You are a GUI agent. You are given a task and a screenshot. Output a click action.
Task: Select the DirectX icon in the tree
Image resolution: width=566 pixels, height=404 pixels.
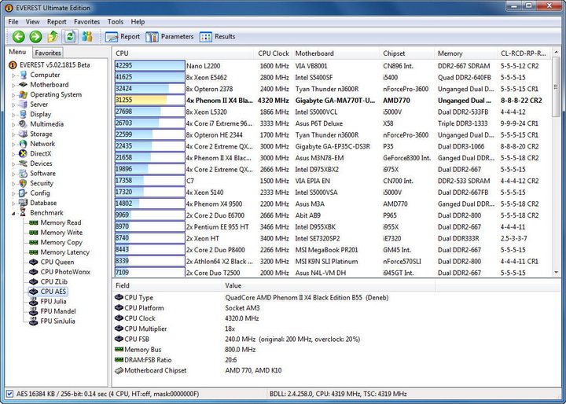click(23, 153)
